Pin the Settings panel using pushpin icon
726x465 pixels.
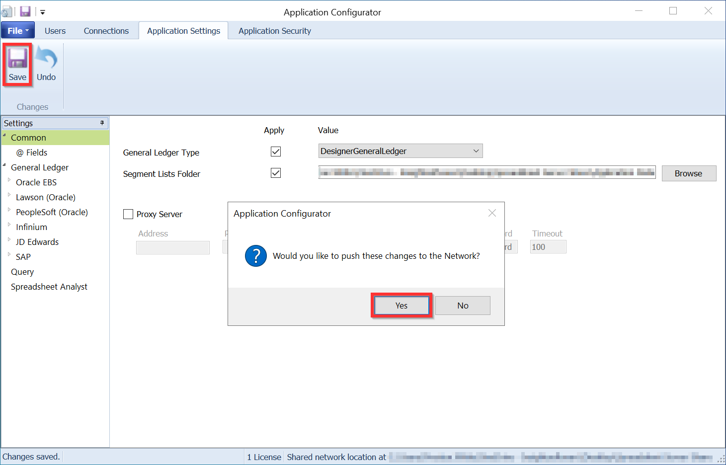click(x=102, y=123)
